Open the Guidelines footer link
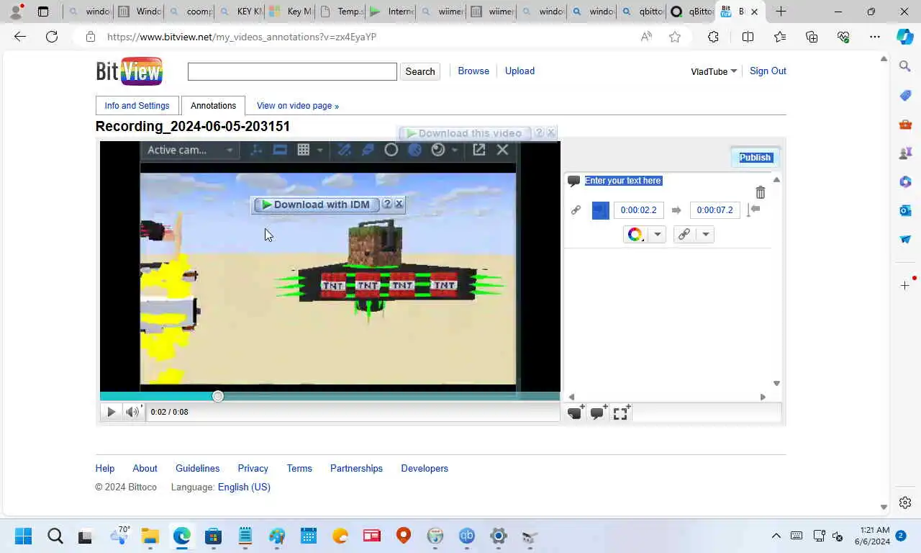Image resolution: width=921 pixels, height=553 pixels. tap(198, 468)
